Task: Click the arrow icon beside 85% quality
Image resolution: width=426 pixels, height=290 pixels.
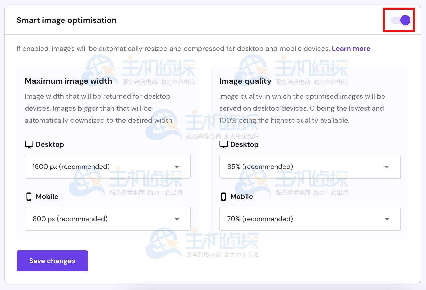Action: [x=387, y=167]
